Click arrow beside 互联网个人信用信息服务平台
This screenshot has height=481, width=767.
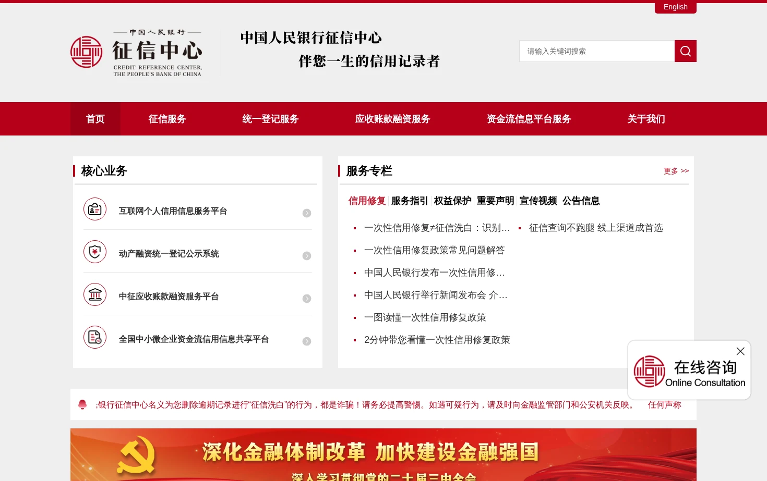(x=307, y=213)
